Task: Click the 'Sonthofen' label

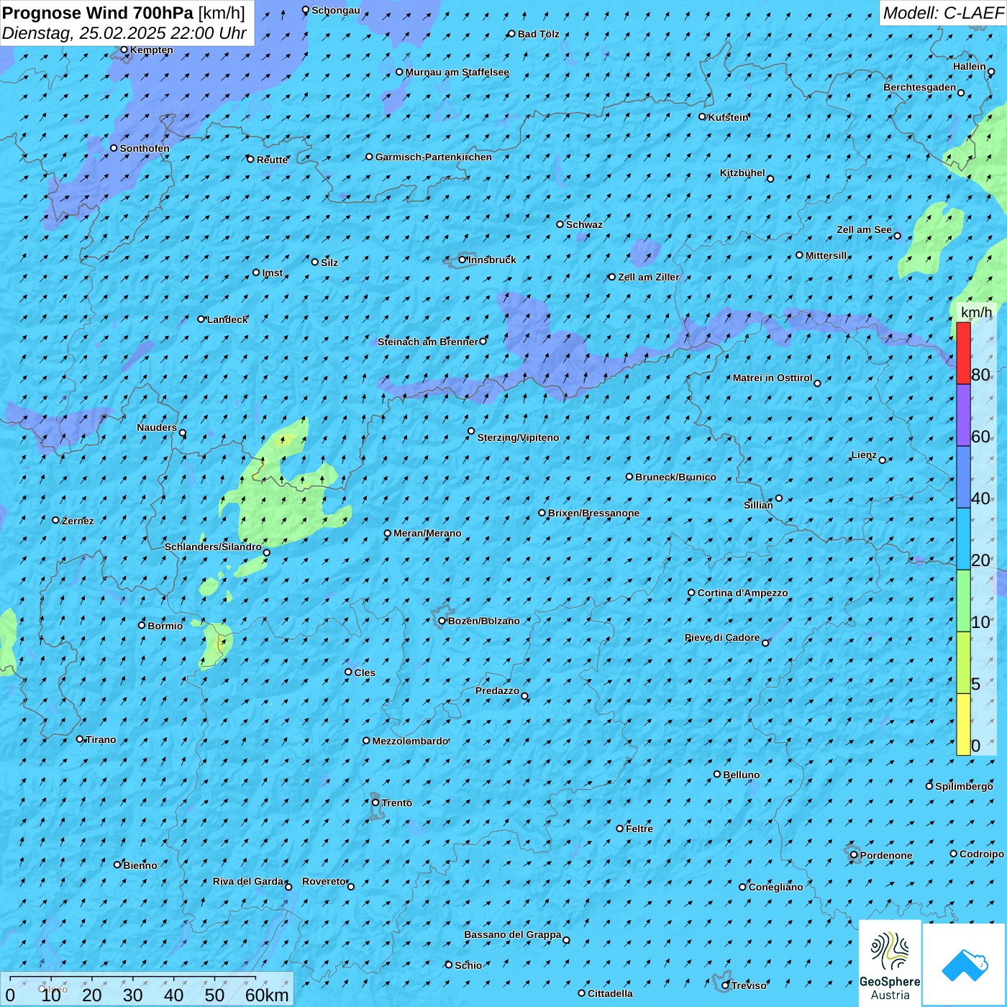Action: pyautogui.click(x=145, y=148)
